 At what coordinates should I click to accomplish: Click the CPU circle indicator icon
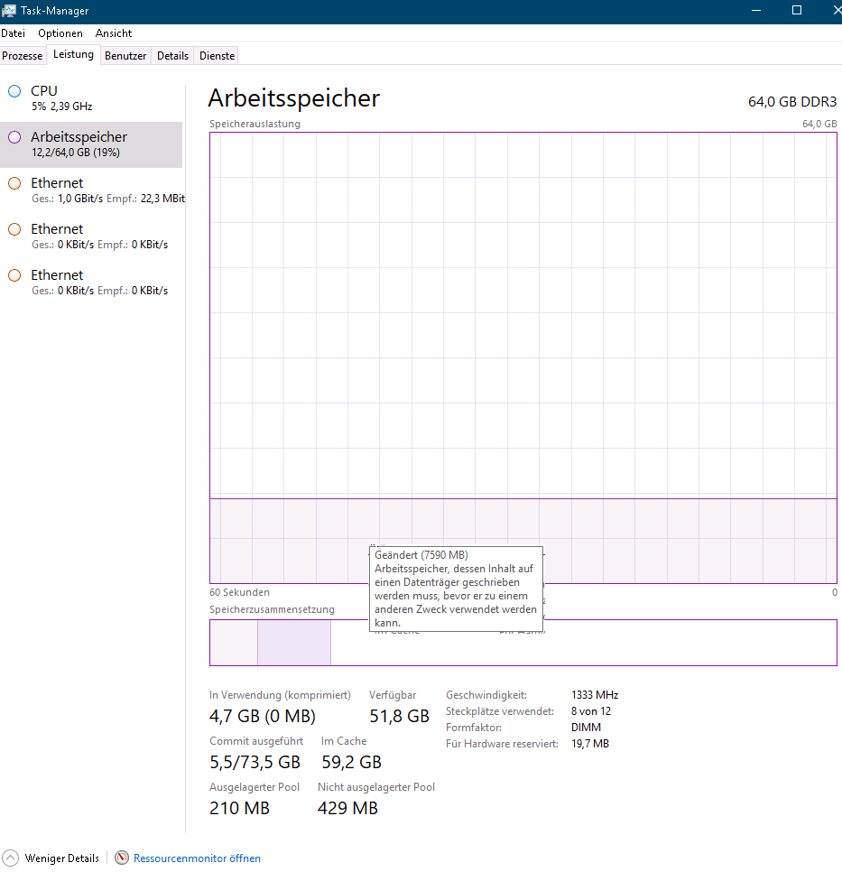click(x=14, y=91)
